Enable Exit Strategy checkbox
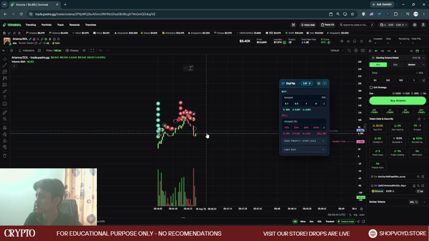The height and width of the screenshot is (241, 429). pyautogui.click(x=371, y=87)
